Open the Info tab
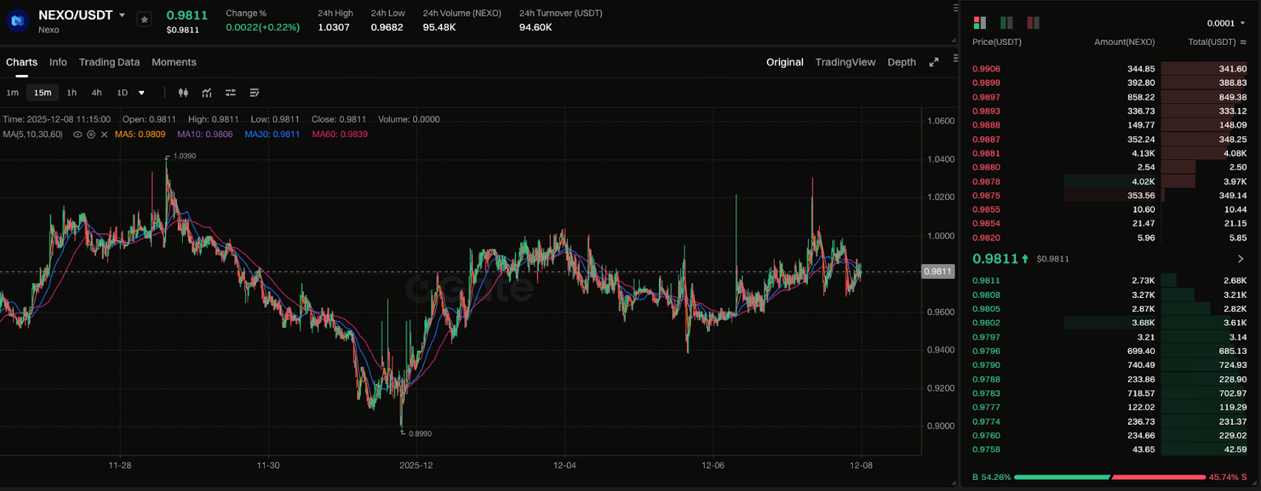 click(x=58, y=62)
